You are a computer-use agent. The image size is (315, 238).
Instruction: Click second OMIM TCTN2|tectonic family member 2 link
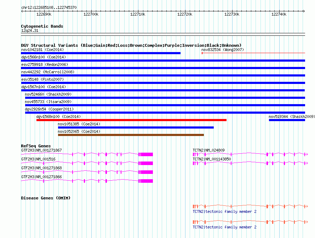point(225,227)
